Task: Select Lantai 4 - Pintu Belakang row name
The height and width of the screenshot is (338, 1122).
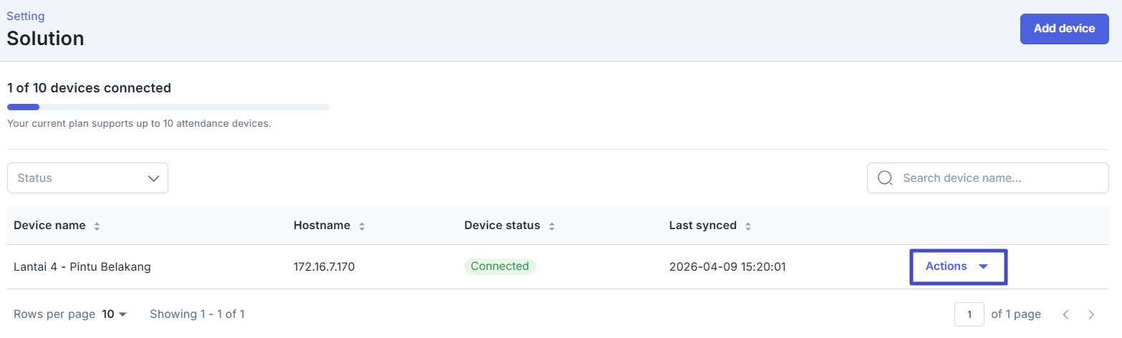Action: (x=82, y=267)
